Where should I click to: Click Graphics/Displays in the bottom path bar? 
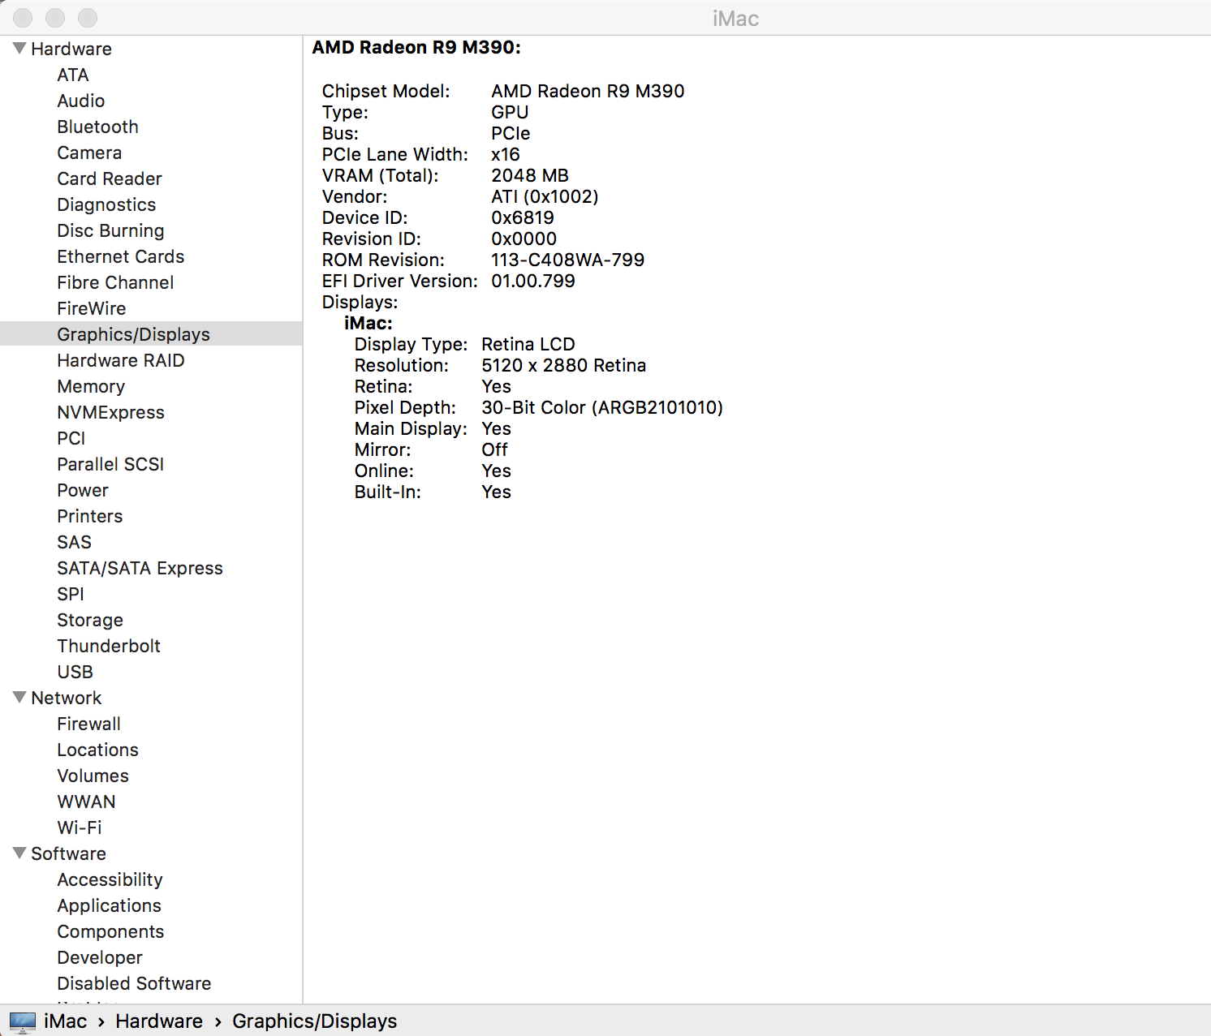tap(315, 1021)
